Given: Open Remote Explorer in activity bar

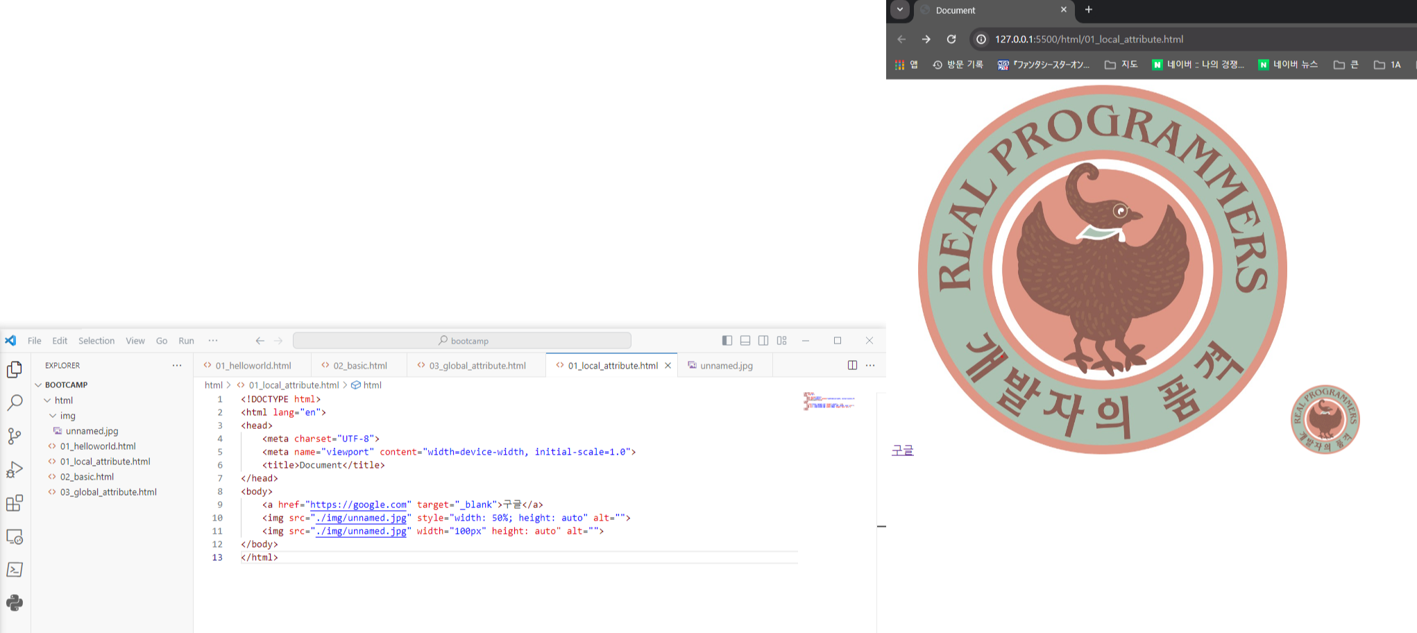Looking at the screenshot, I should [15, 537].
